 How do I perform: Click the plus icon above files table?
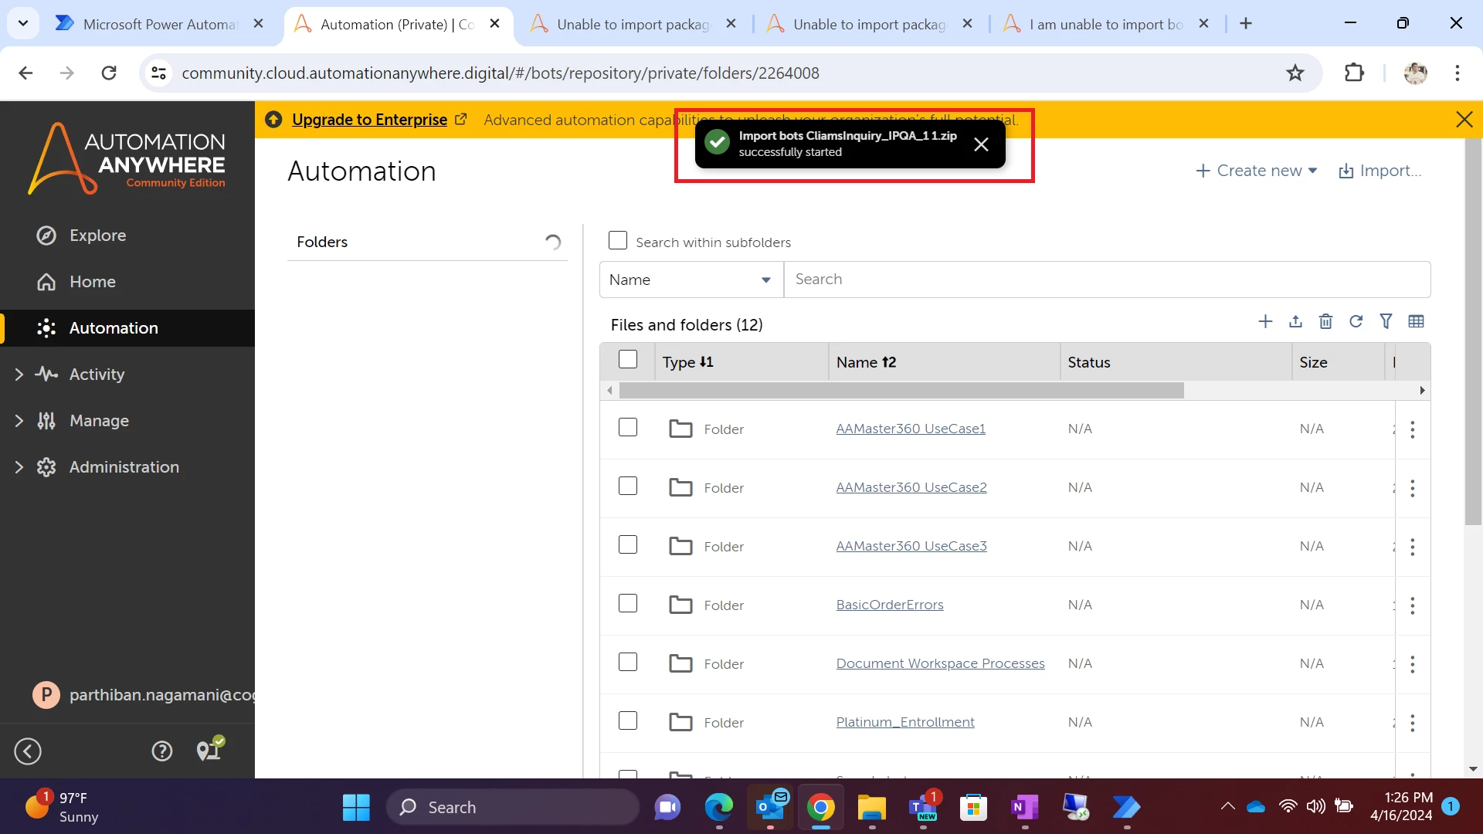point(1265,321)
